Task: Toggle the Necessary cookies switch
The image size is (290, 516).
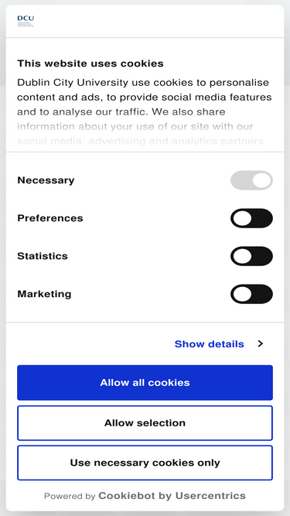Action: [x=251, y=180]
